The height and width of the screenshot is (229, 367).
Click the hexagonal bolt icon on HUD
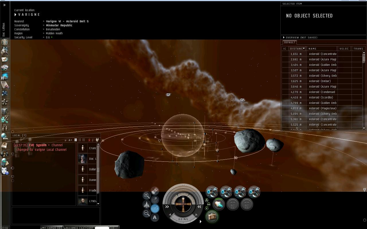click(155, 191)
